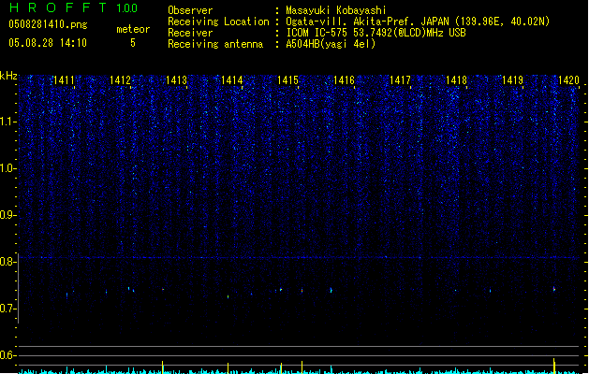589x374 pixels.
Task: Click the Receiving Location label
Action: pyautogui.click(x=218, y=22)
